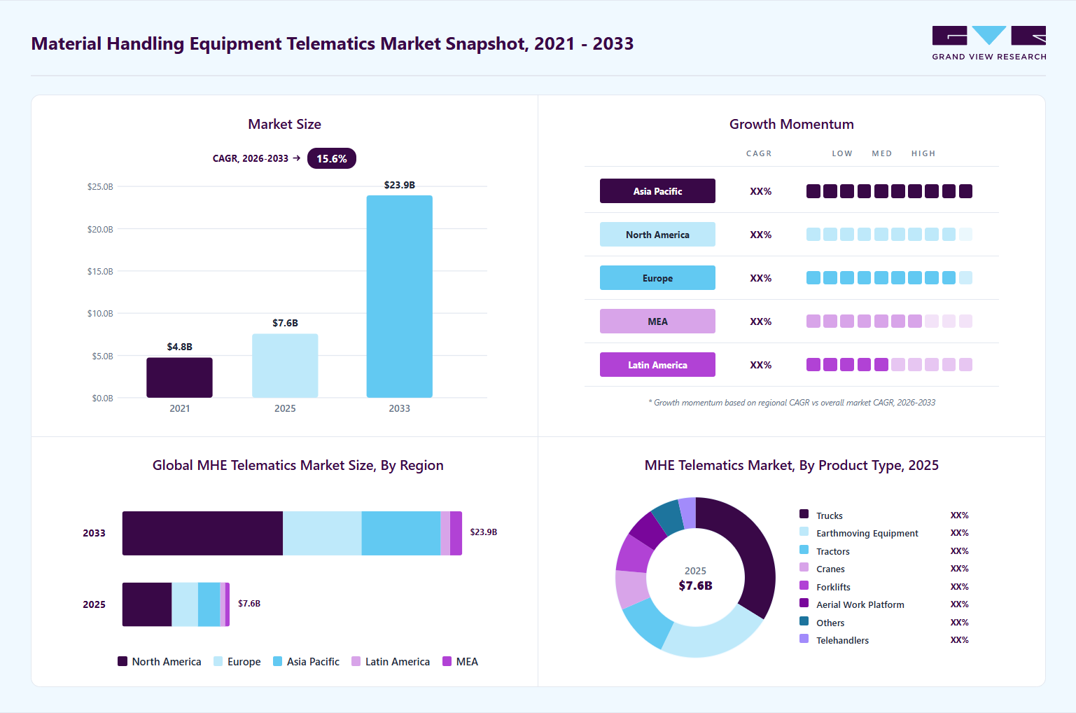Click the Forklifts legend swatch
The width and height of the screenshot is (1076, 713).
(x=804, y=586)
